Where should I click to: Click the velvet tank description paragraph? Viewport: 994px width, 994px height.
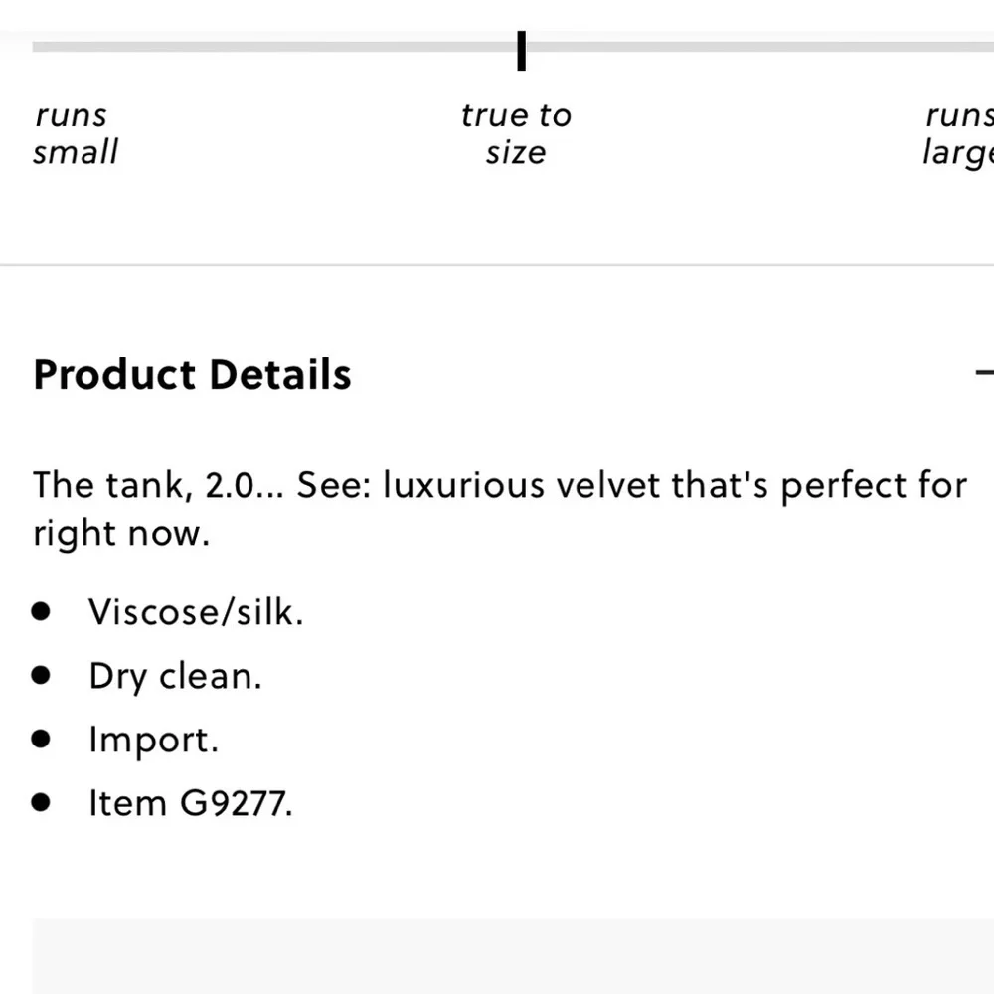point(500,508)
